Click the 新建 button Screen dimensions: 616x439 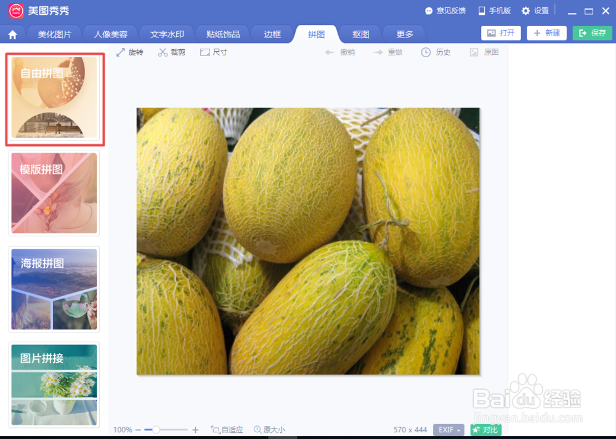[x=546, y=33]
